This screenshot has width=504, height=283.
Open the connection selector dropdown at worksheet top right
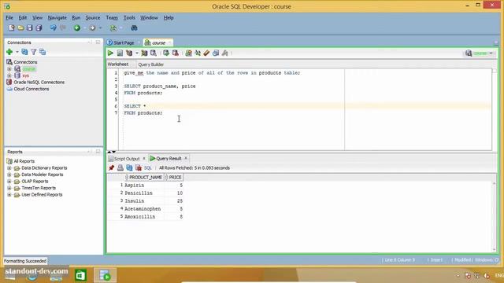coord(491,53)
